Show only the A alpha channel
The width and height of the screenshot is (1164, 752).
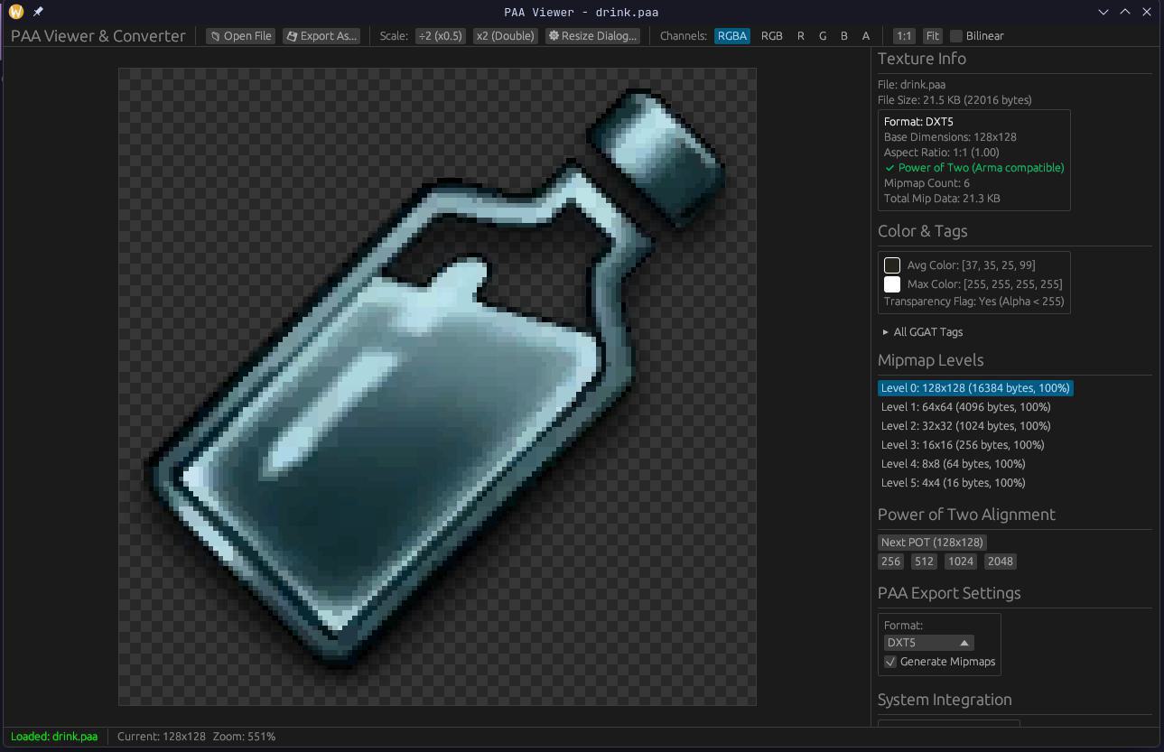pos(866,36)
